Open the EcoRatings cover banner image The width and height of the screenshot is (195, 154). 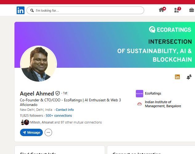(105, 45)
